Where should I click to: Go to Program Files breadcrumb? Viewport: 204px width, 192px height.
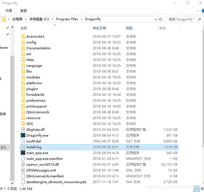pos(67,19)
